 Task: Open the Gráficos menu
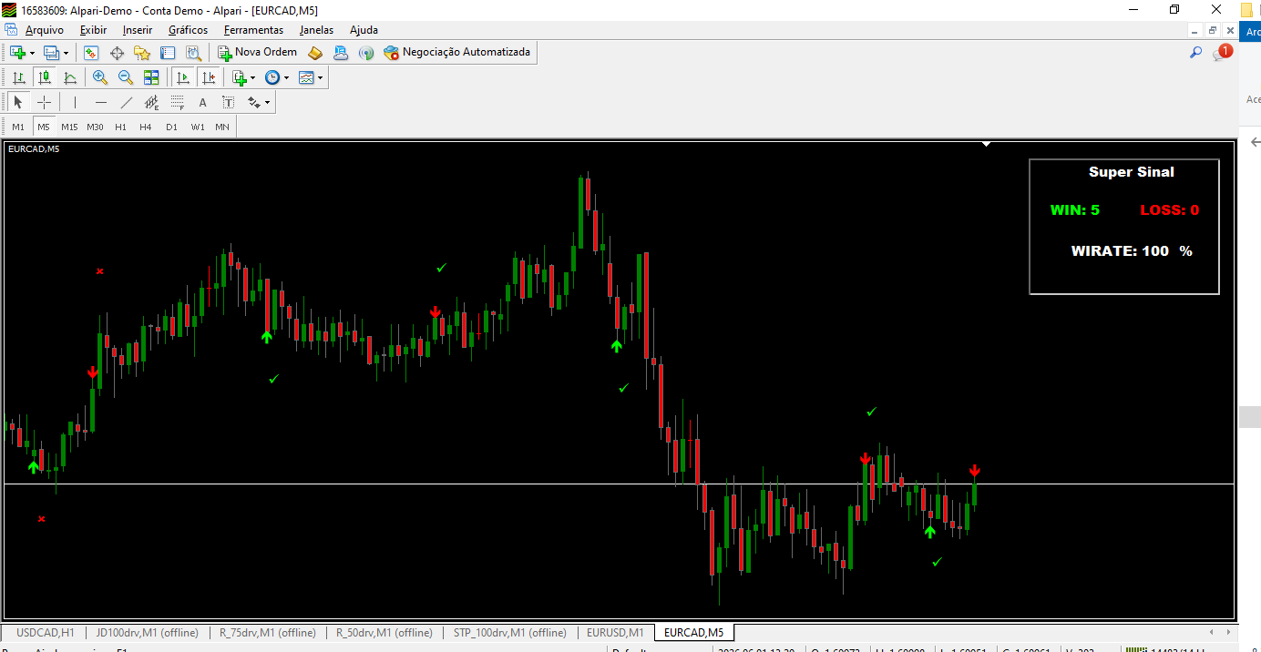[x=188, y=30]
